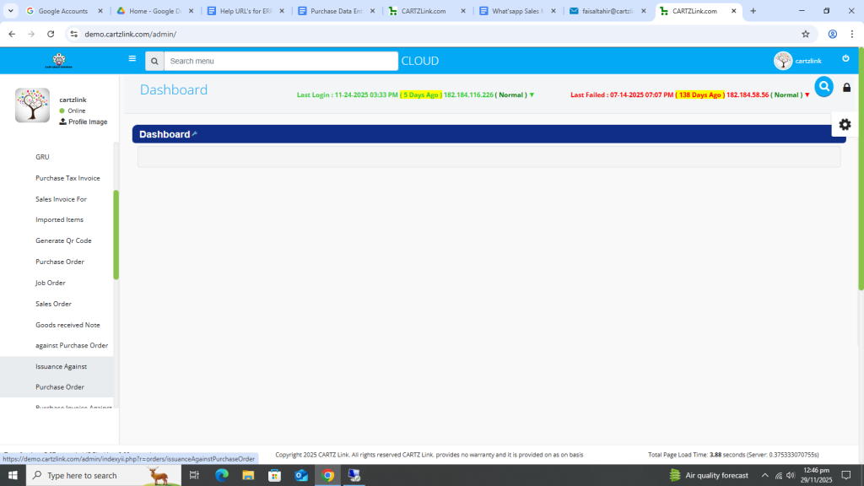Select Sales Order from the sidebar
This screenshot has height=486, width=864.
[53, 304]
